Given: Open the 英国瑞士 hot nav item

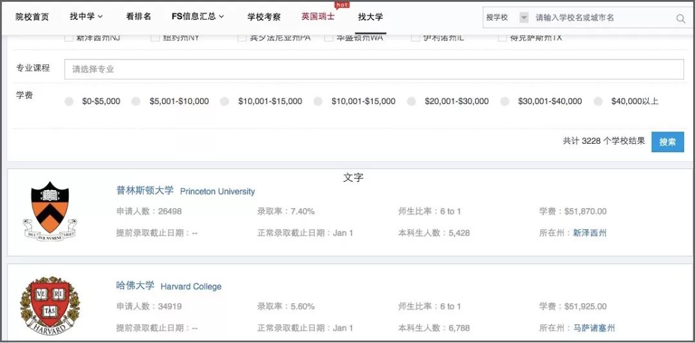Looking at the screenshot, I should pos(318,17).
